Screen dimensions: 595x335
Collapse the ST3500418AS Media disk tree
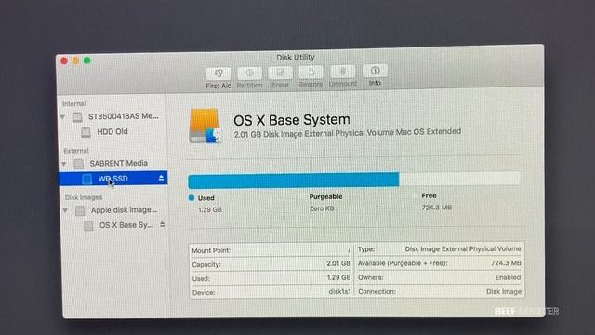[62, 117]
